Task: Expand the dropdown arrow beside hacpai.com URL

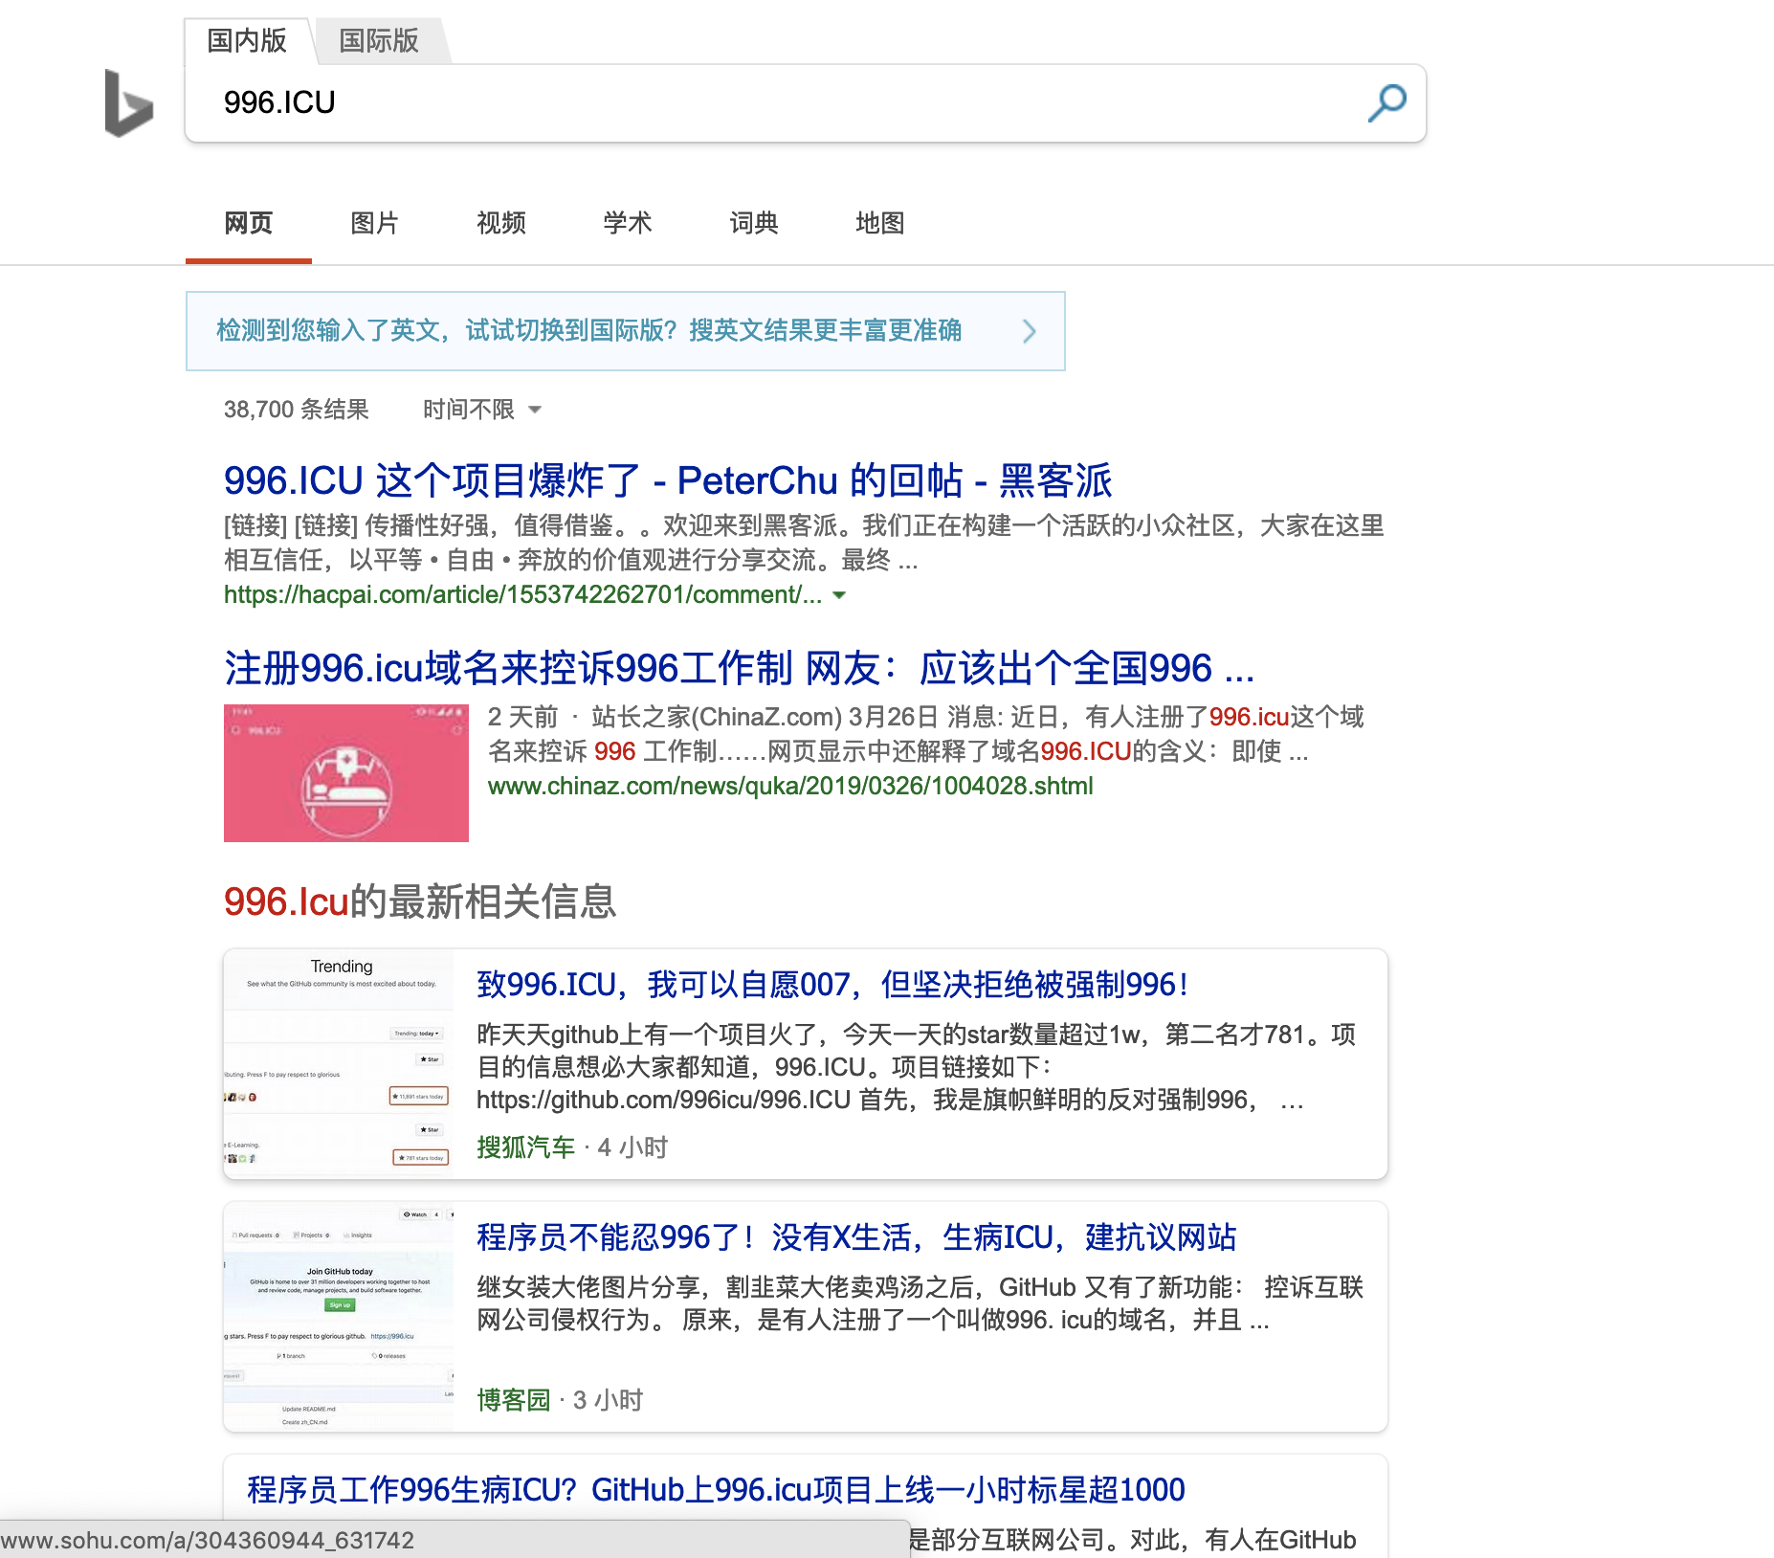Action: (839, 595)
